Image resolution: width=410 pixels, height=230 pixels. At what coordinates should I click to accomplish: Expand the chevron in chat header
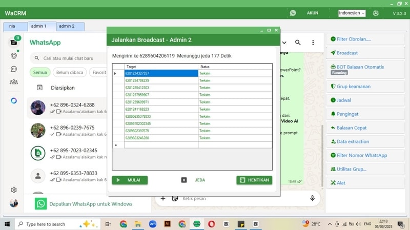click(x=284, y=43)
